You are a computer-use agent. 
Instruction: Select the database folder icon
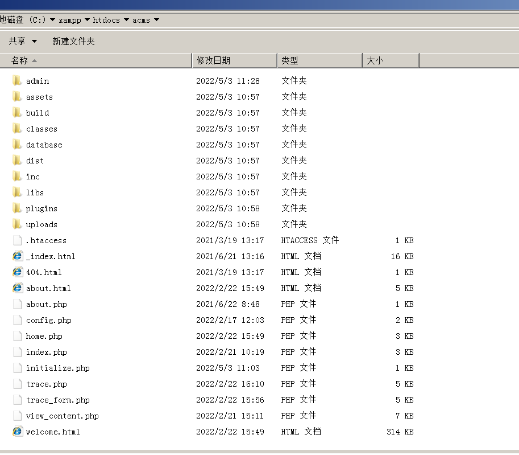click(17, 144)
